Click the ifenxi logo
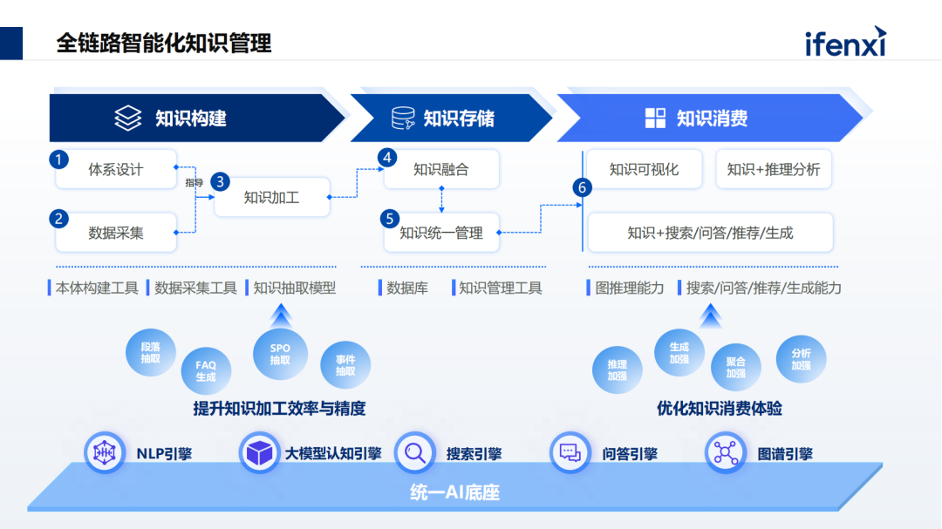 coord(844,42)
